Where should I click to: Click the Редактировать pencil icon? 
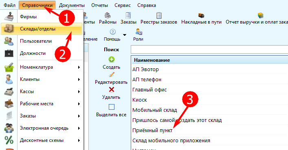(x=112, y=74)
